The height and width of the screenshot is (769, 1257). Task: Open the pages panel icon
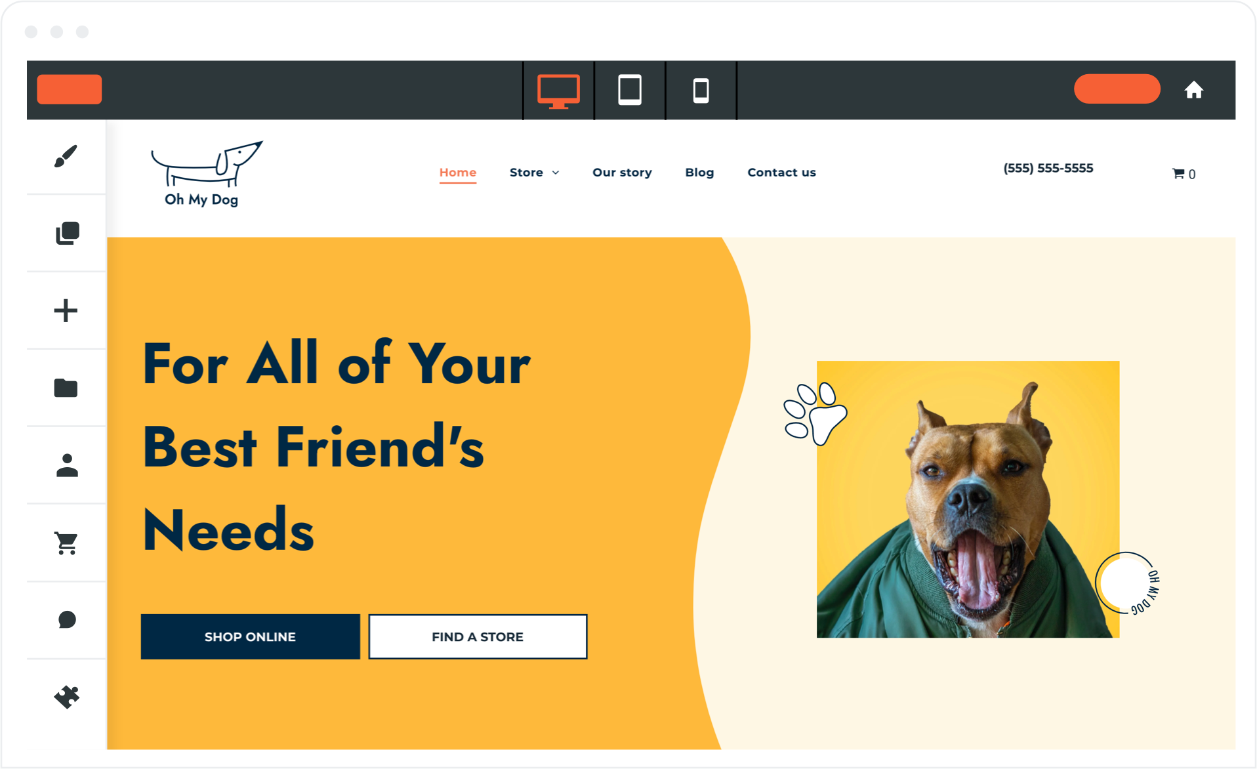[66, 233]
